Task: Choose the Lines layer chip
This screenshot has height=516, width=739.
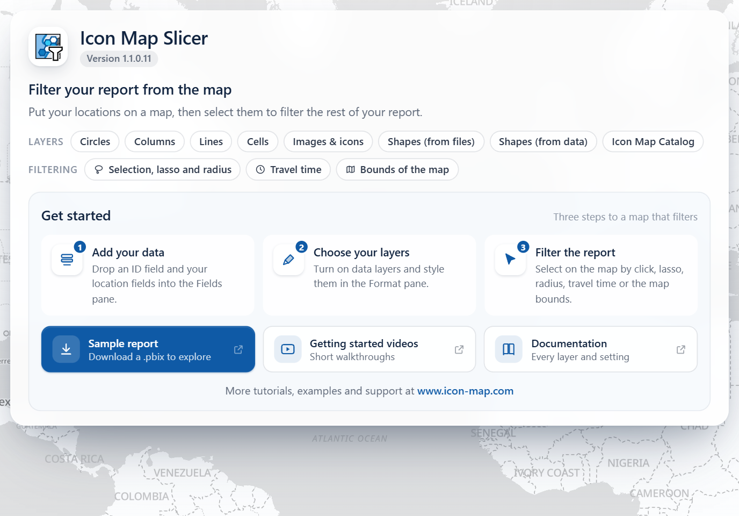Action: click(x=211, y=141)
